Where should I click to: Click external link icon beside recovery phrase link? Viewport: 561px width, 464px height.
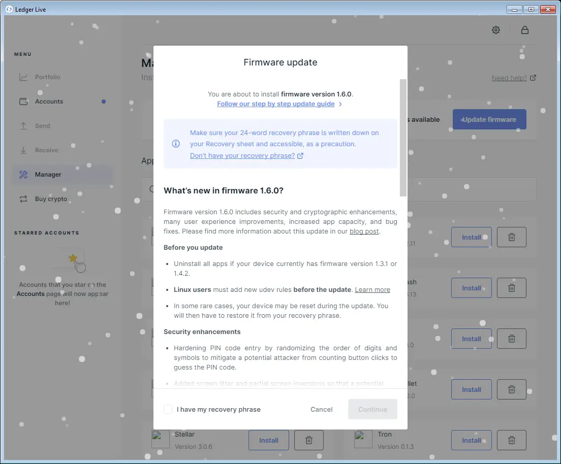(x=300, y=156)
